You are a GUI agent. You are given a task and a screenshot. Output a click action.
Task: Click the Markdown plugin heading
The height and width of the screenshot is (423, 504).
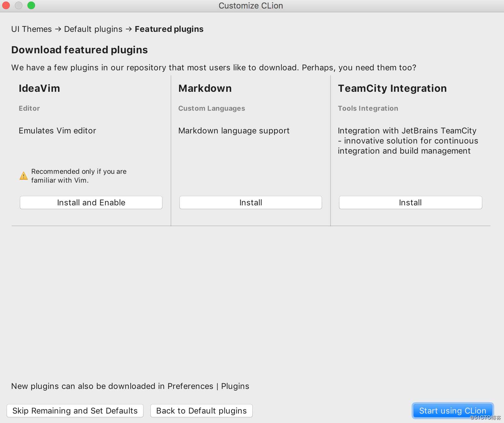[x=205, y=88]
